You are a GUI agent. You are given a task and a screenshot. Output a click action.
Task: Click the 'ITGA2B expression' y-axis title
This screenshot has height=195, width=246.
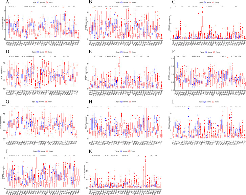click(x=170, y=23)
